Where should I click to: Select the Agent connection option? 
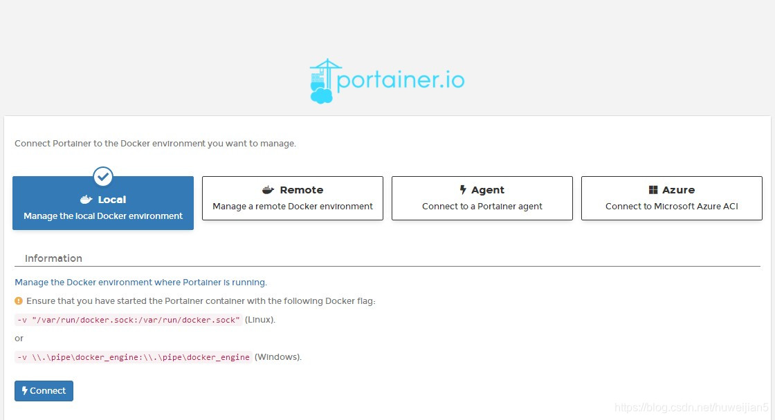click(x=482, y=198)
